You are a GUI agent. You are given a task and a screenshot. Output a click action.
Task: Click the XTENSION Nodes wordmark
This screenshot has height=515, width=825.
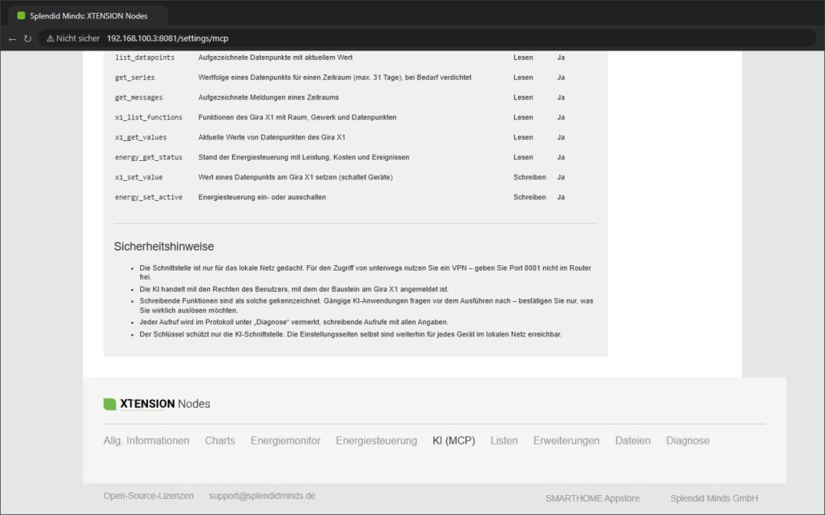165,404
